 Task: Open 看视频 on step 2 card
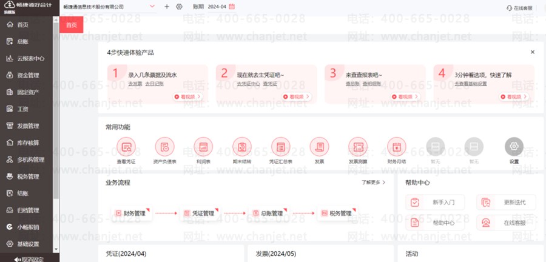[x=297, y=96]
